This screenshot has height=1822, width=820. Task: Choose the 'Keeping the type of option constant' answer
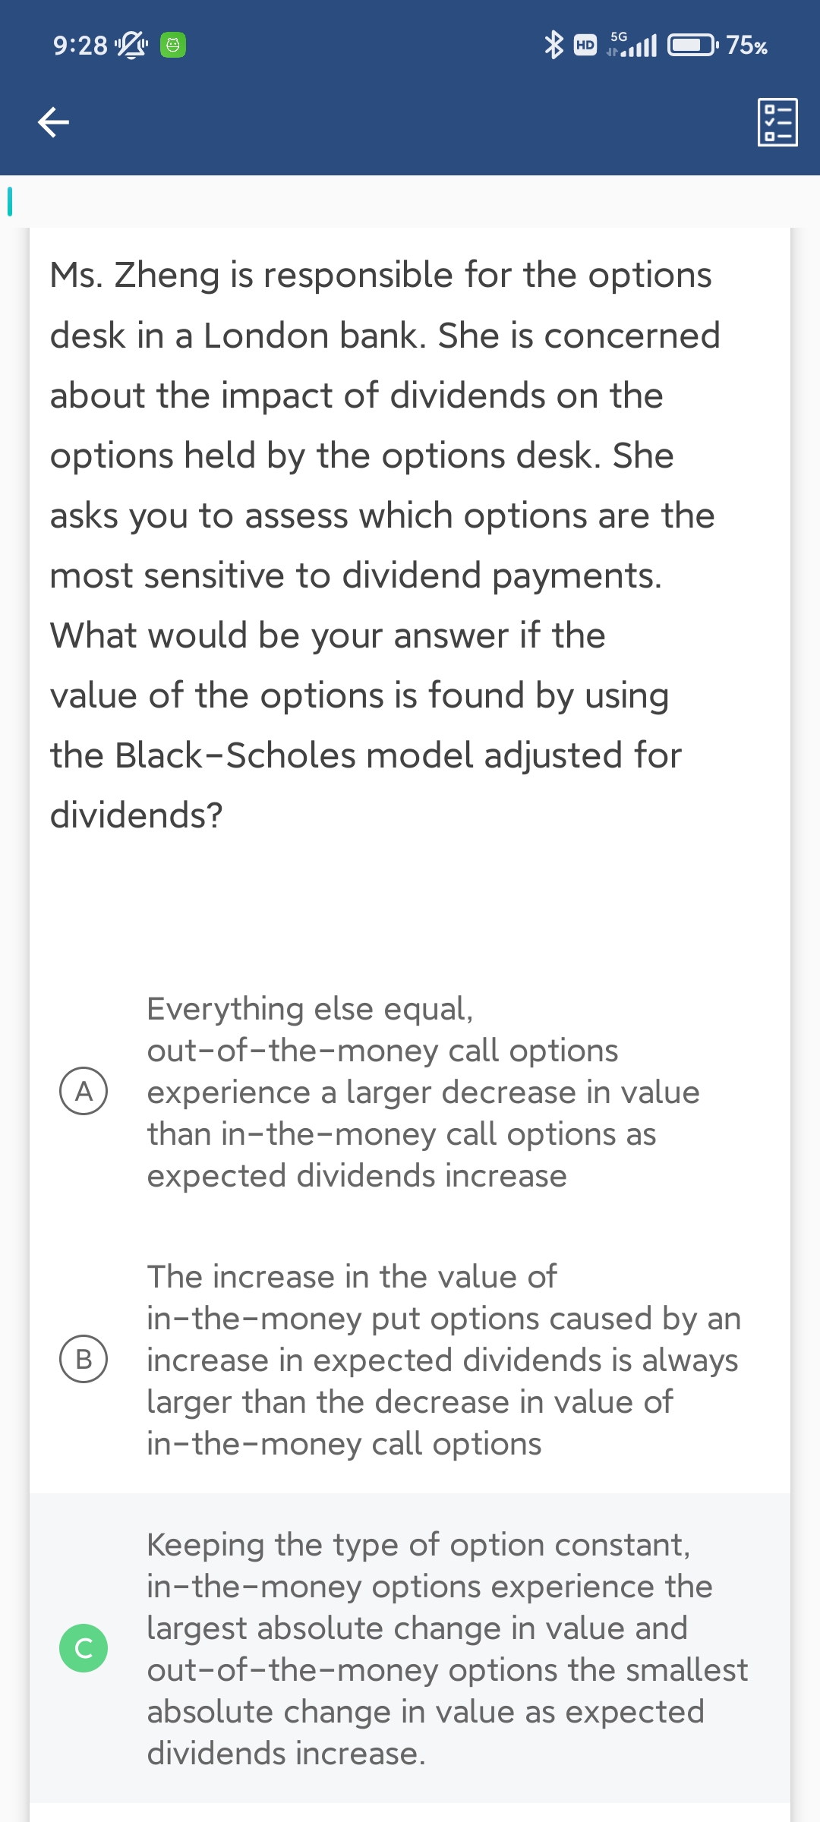click(446, 1648)
